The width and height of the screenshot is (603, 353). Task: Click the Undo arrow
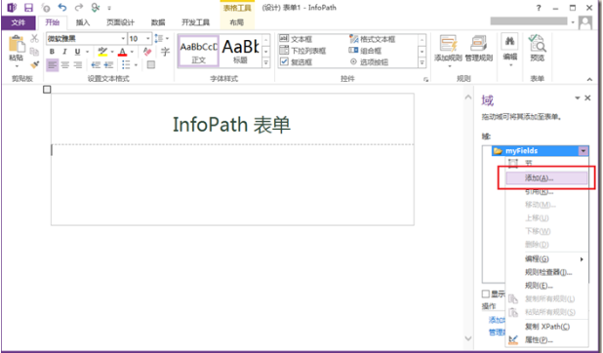62,7
